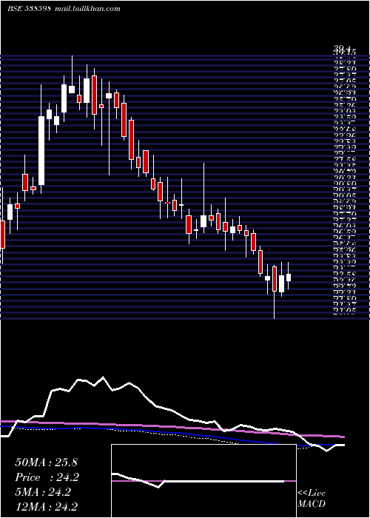This screenshot has height=518, width=370.
Task: Click the Price : 24.2 reading
Action: pos(47,477)
